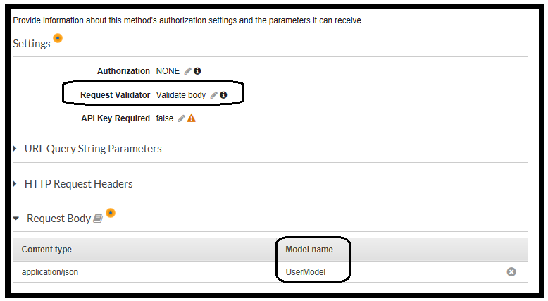Viewport: 548px width, 301px height.
Task: Remove the application/json model row
Action: (511, 271)
